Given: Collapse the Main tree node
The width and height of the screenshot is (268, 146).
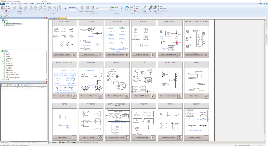Looking at the screenshot, I should click(x=1, y=51).
